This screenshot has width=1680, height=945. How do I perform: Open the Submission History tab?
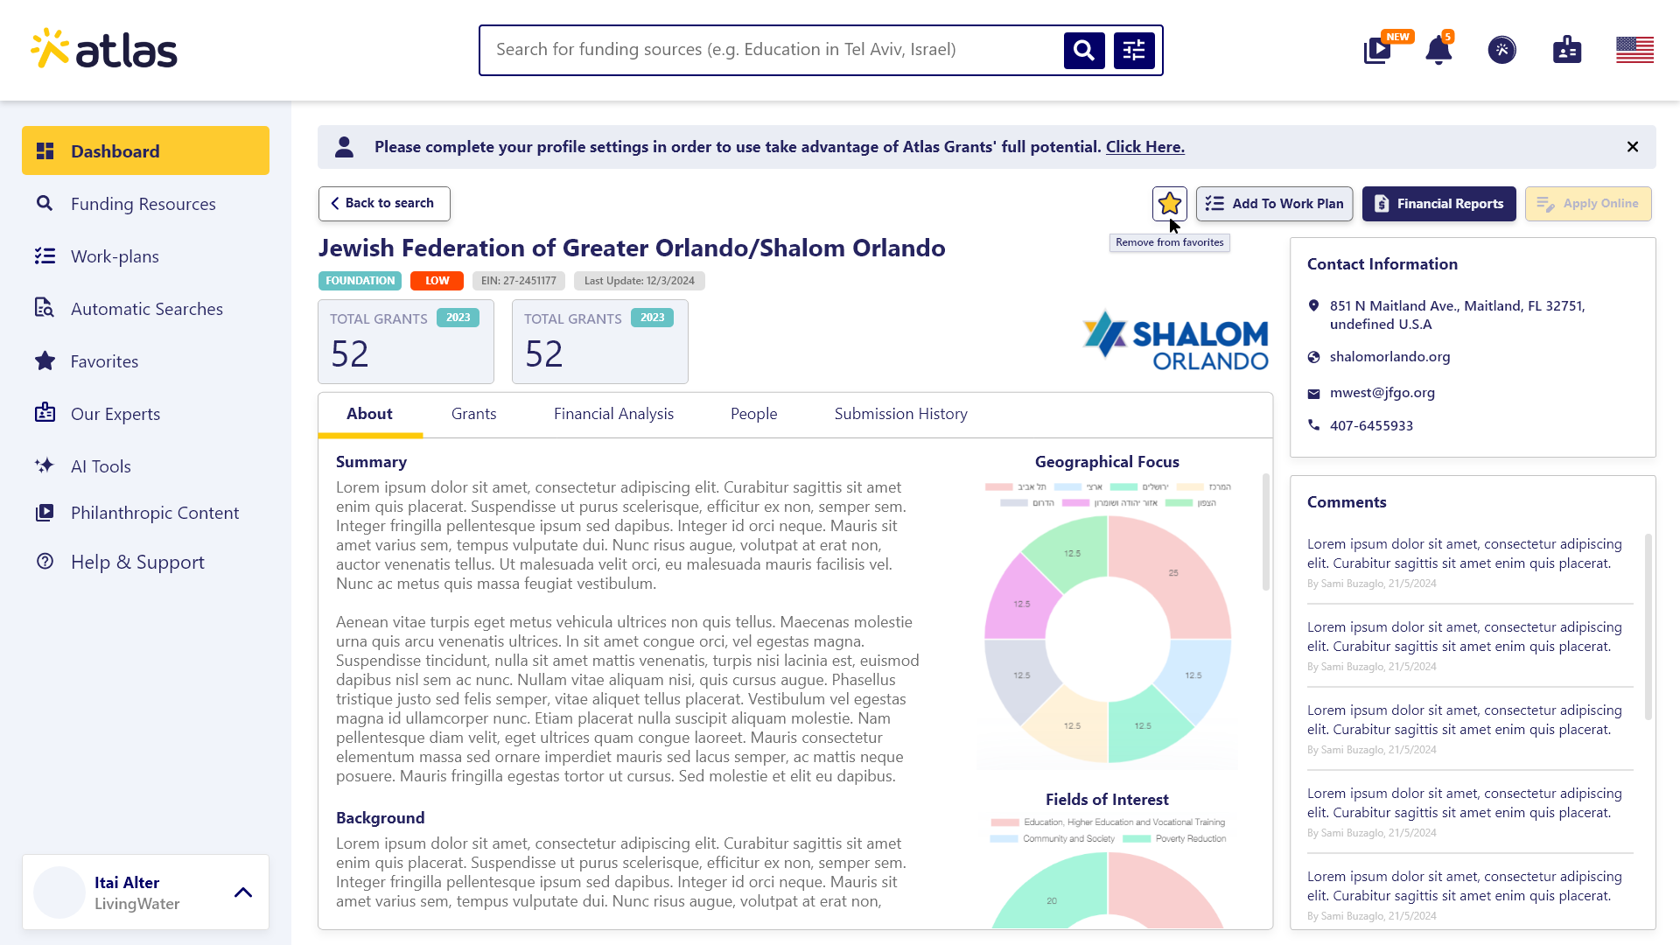(x=900, y=414)
